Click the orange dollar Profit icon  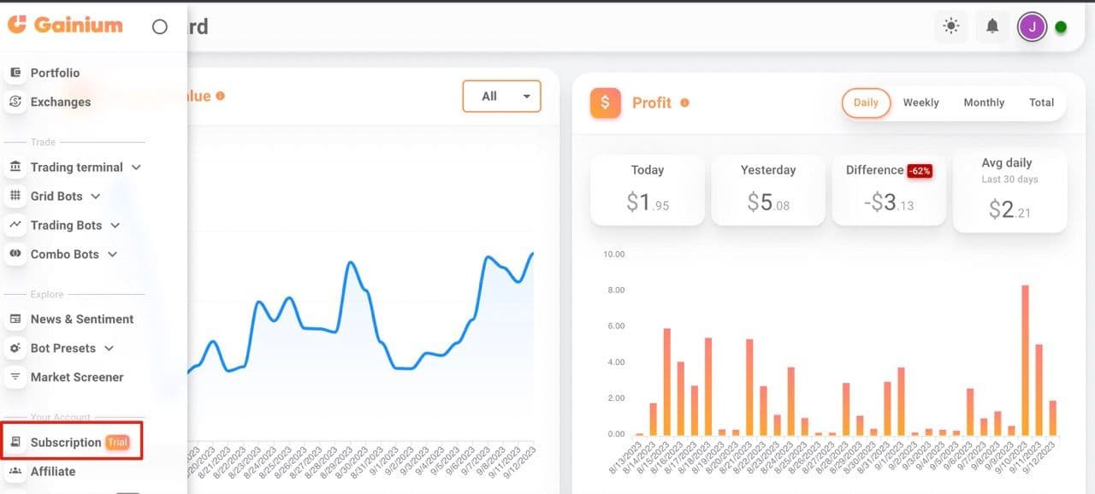pos(605,103)
